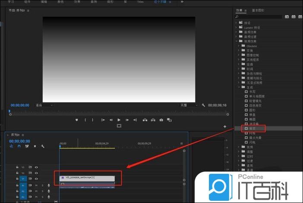Collapse the 视频效果 folder
The image size is (303, 203).
(x=237, y=41)
